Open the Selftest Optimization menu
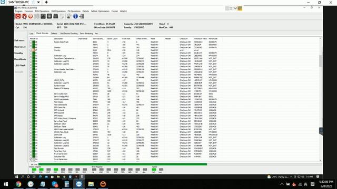Image resolution: width=337 pixels, height=189 pixels. point(100,11)
